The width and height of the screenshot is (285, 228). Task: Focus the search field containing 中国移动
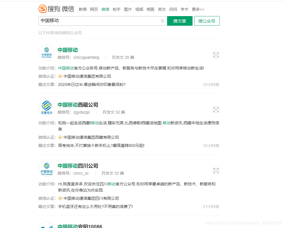[x=103, y=21]
